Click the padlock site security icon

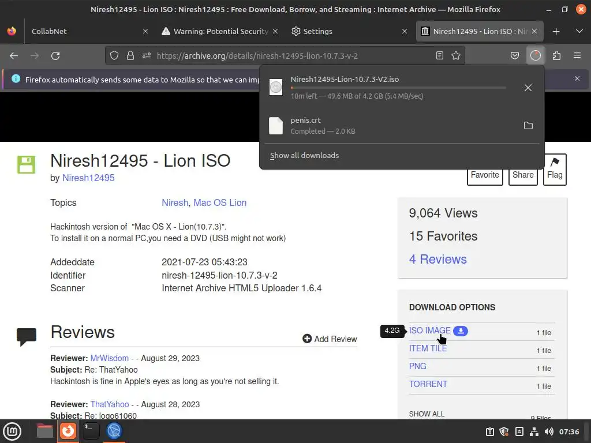[130, 56]
